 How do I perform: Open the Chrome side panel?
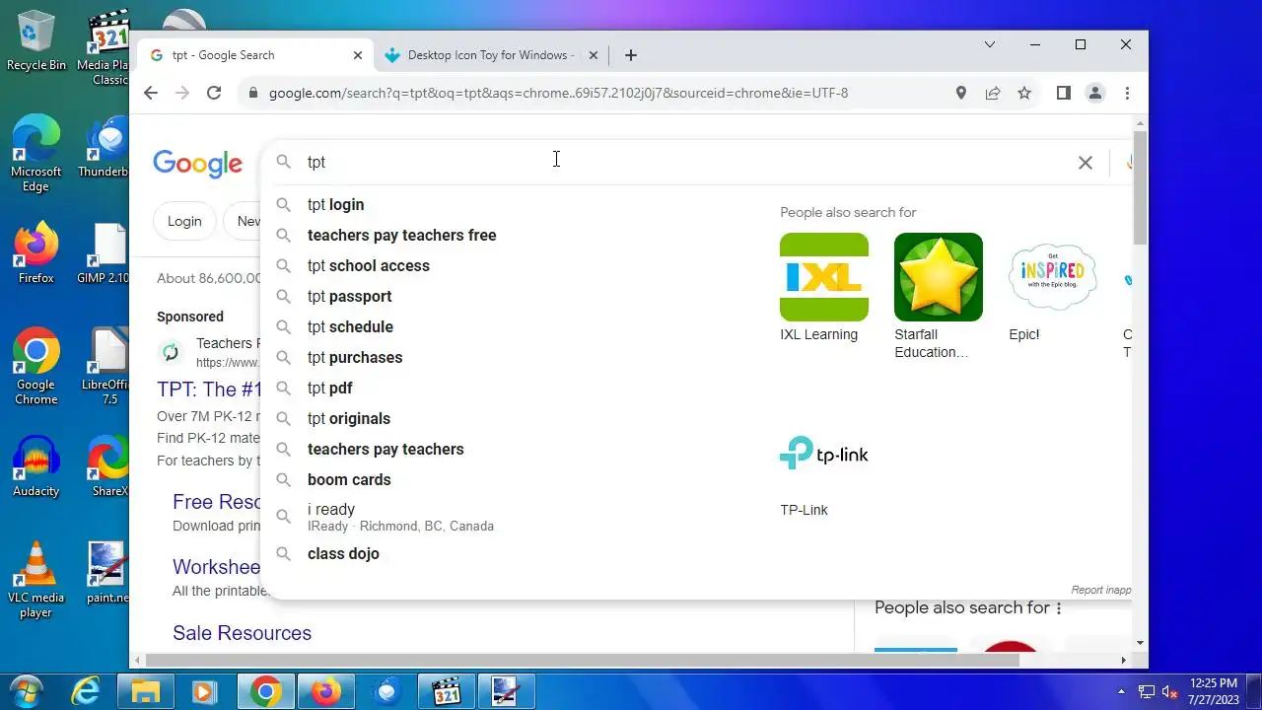click(x=1063, y=93)
